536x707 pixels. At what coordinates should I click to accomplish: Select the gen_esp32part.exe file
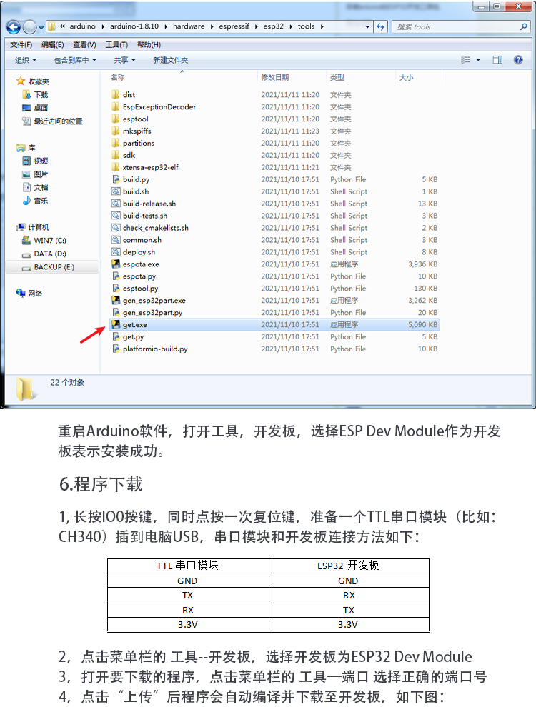coord(154,301)
